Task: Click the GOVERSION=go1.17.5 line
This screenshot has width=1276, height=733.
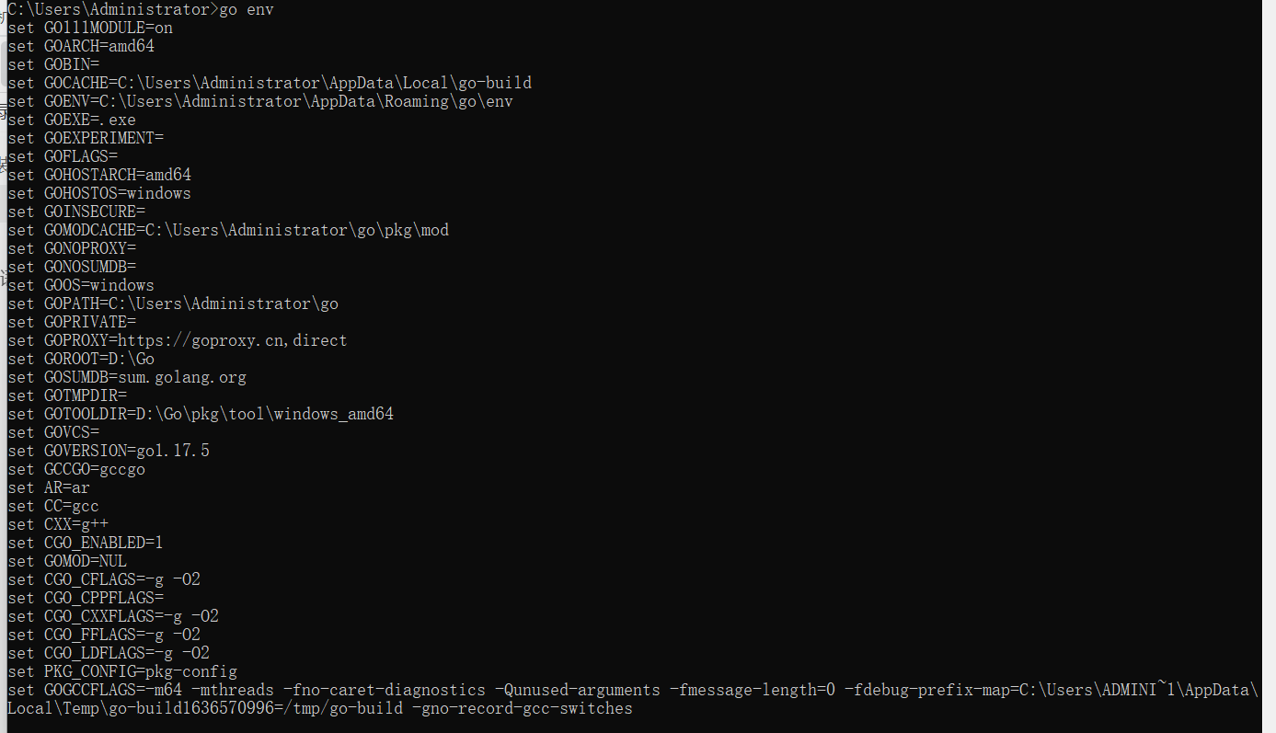Action: 109,451
